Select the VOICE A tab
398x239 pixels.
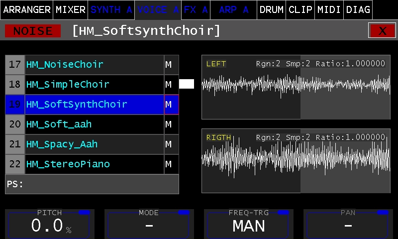tap(158, 10)
